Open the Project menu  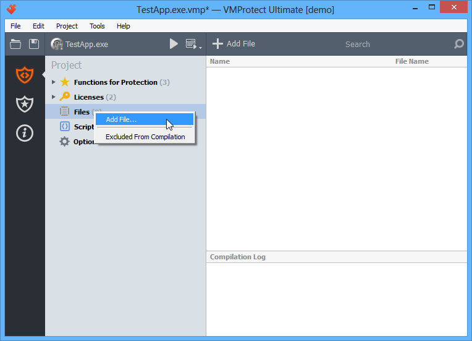pos(67,26)
